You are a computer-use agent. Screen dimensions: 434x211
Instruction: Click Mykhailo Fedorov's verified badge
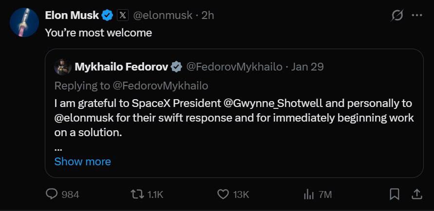pos(177,67)
